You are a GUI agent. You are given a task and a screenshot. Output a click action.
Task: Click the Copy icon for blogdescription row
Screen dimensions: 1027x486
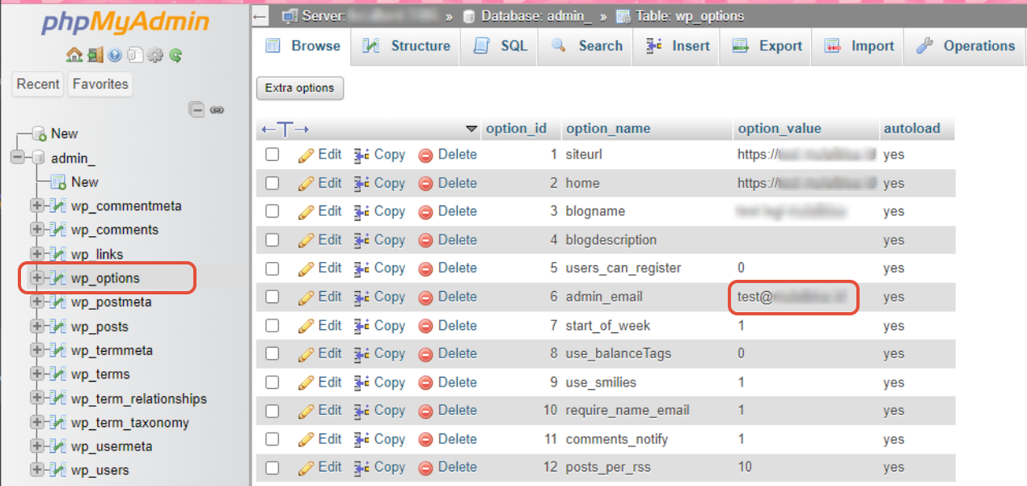(x=362, y=240)
